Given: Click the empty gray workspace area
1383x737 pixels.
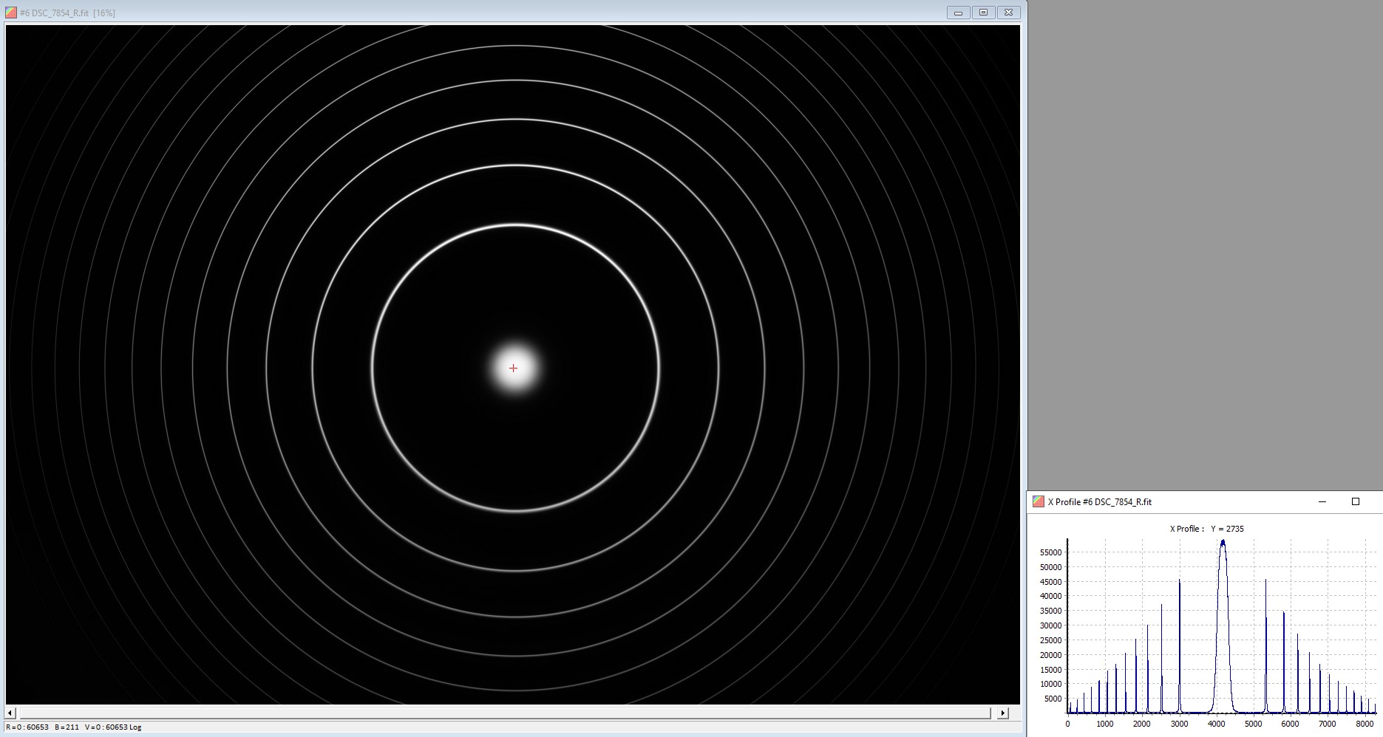Looking at the screenshot, I should click(1203, 244).
